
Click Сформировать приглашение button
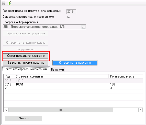[x=26, y=56]
